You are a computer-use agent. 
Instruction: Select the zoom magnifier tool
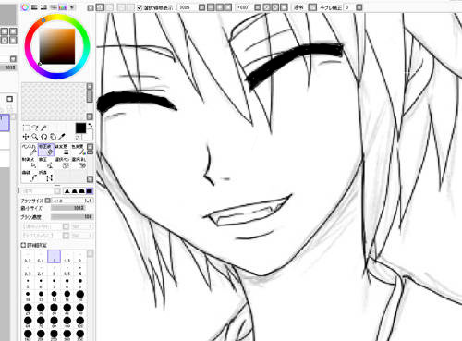tap(35, 137)
